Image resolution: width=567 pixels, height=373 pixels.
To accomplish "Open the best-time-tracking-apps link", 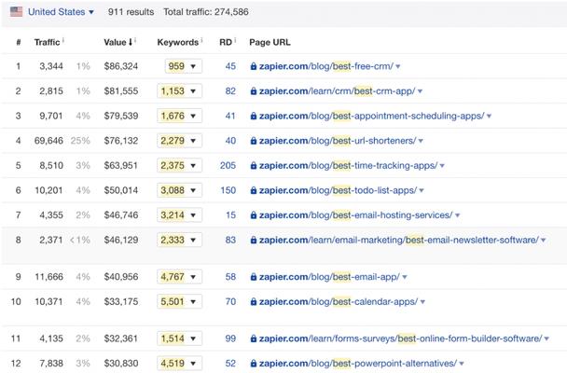I will tap(348, 166).
